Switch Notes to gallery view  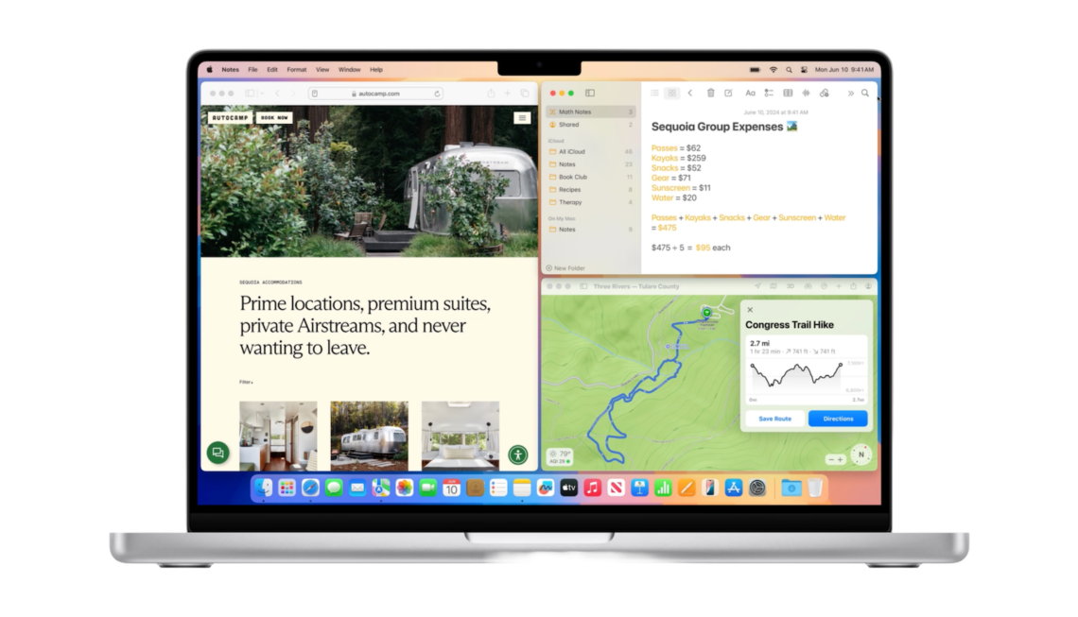pos(673,94)
